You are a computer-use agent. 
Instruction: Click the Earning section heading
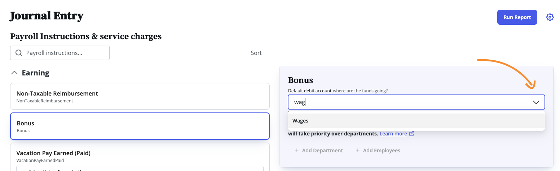pos(35,73)
